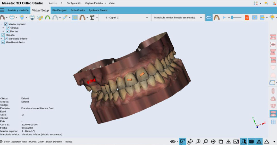The width and height of the screenshot is (277, 145).
Task: Switch to the Analisis y medición tab
Action: pos(18,10)
